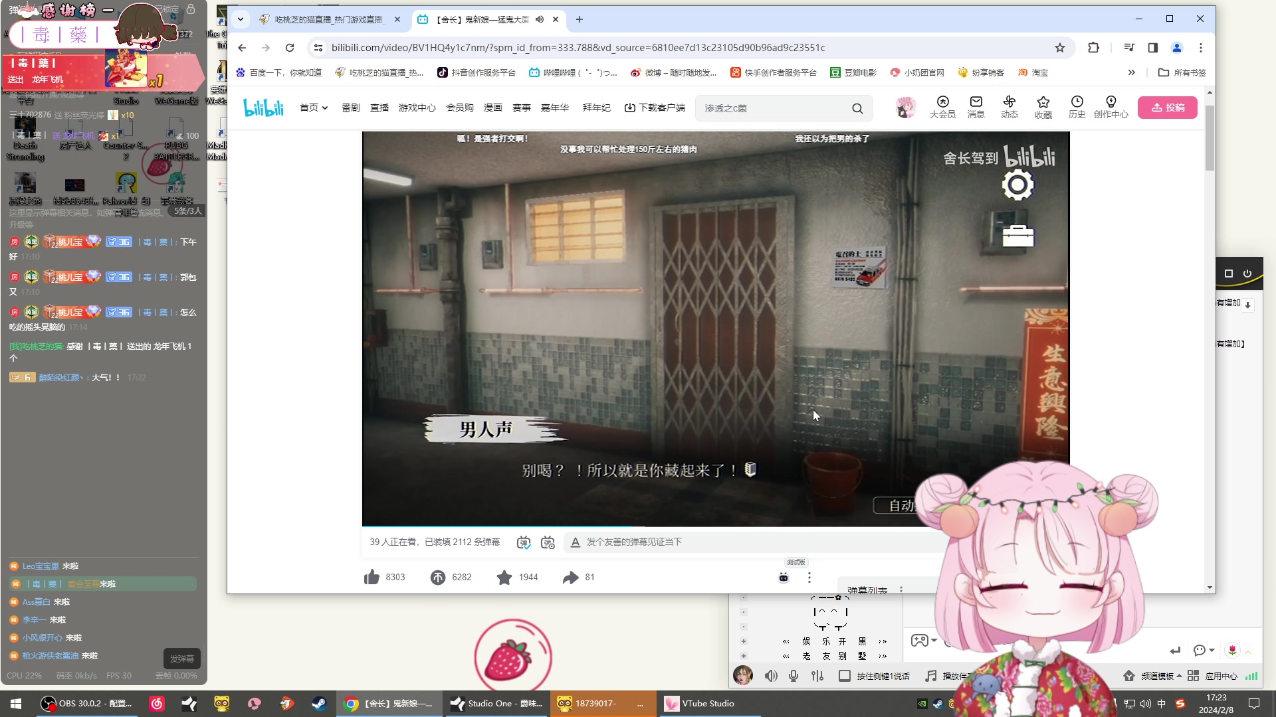The image size is (1276, 717).
Task: Click the pink 投稿 upload button
Action: pyautogui.click(x=1168, y=108)
